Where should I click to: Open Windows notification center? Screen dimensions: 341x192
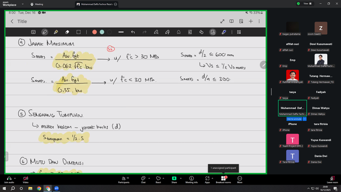336,188
